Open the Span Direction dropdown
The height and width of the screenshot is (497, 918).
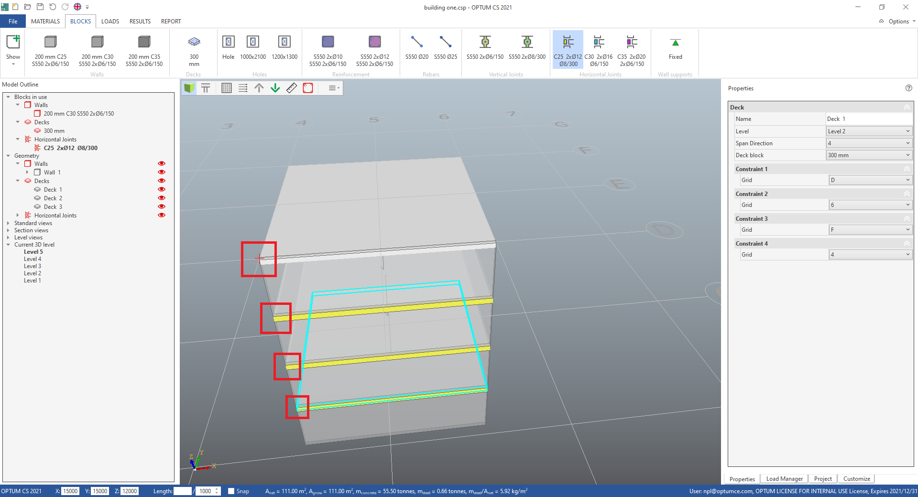coord(868,143)
